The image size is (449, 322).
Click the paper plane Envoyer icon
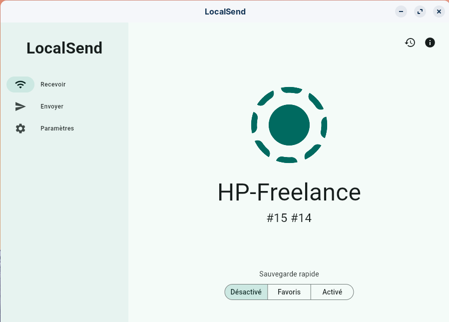tap(20, 106)
